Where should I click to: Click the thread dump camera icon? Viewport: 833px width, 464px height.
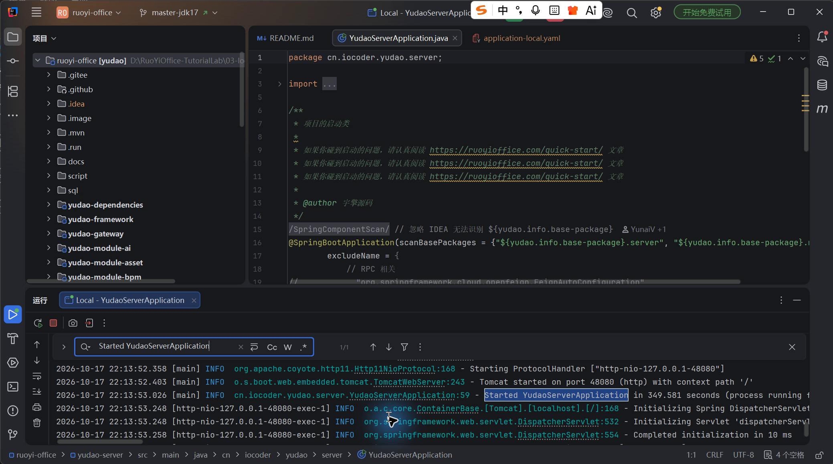tap(73, 323)
